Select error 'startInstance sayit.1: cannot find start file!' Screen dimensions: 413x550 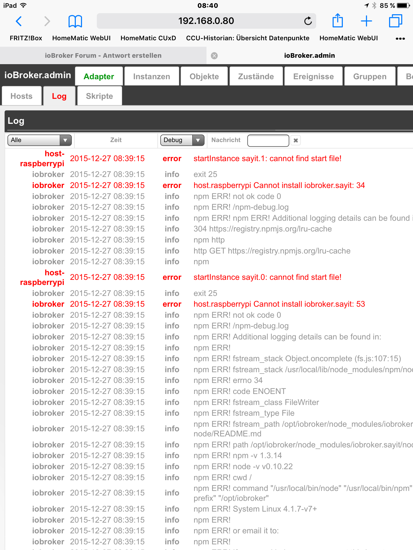(268, 158)
